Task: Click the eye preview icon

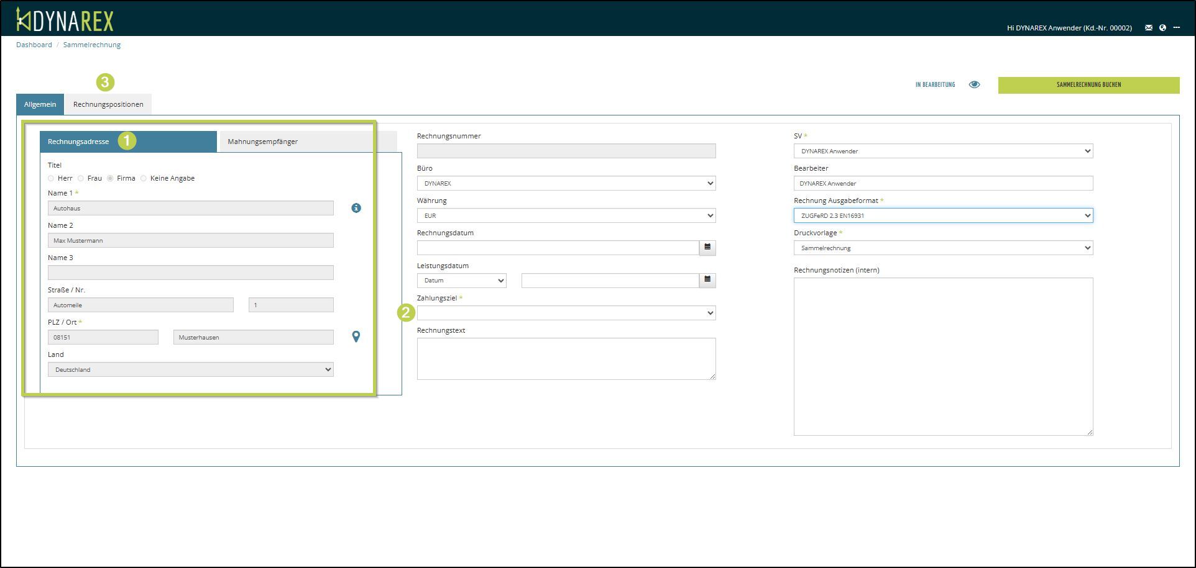Action: tap(974, 84)
